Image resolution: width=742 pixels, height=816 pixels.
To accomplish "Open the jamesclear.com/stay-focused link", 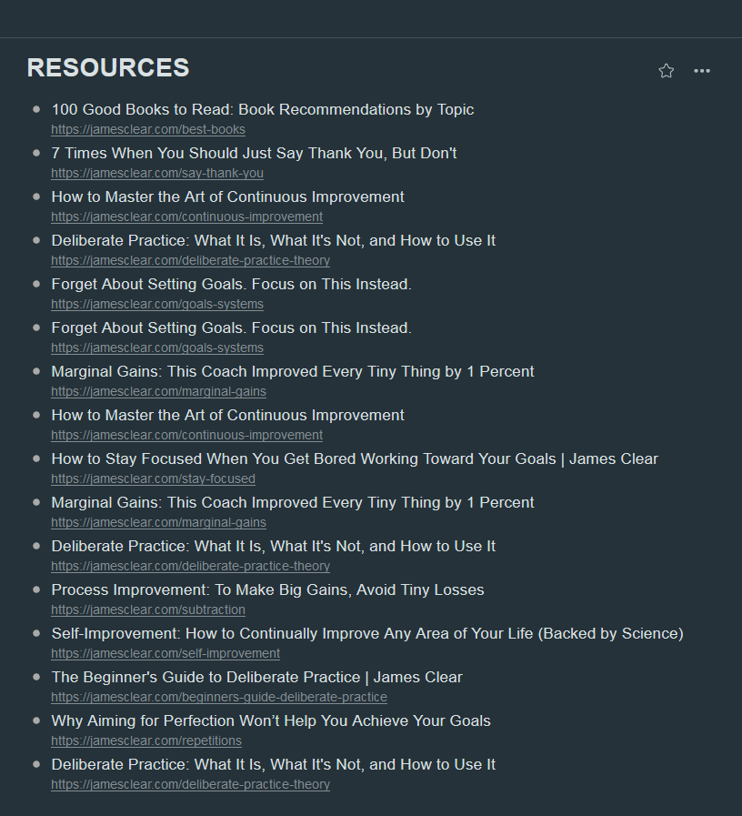I will click(153, 479).
